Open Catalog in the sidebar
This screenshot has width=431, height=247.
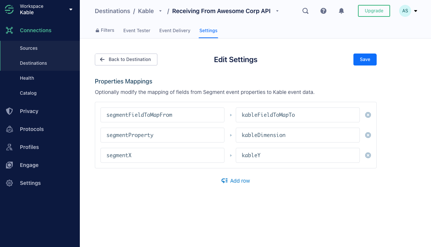pyautogui.click(x=28, y=93)
